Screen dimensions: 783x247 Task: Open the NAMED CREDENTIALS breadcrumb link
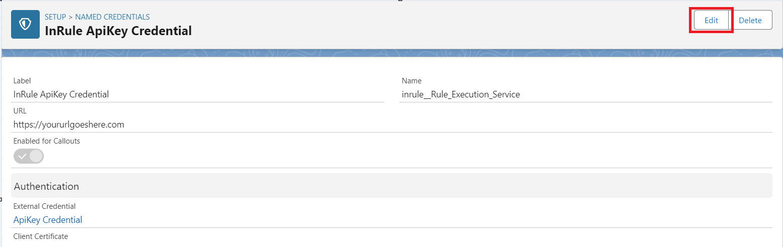pyautogui.click(x=113, y=17)
